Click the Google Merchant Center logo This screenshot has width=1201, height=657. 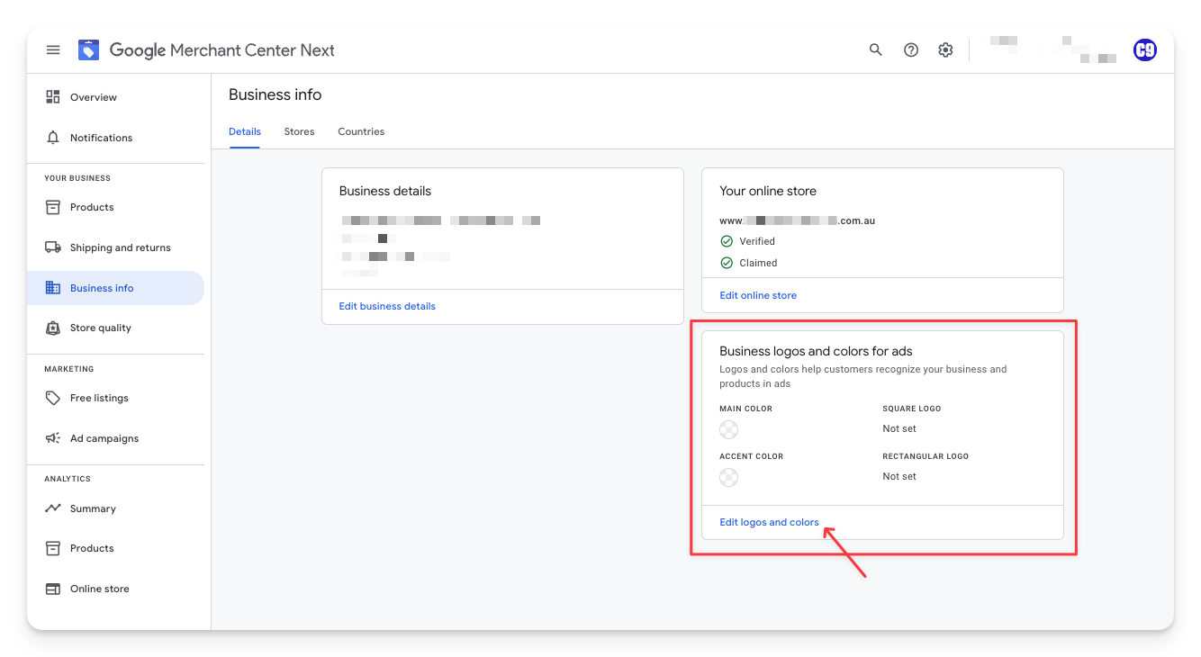pos(88,50)
